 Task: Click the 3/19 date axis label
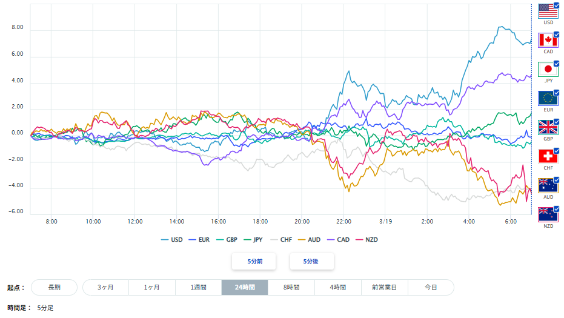[x=385, y=222]
